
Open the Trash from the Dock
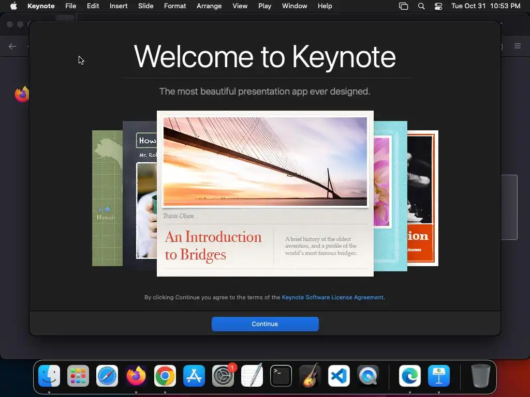pyautogui.click(x=481, y=376)
